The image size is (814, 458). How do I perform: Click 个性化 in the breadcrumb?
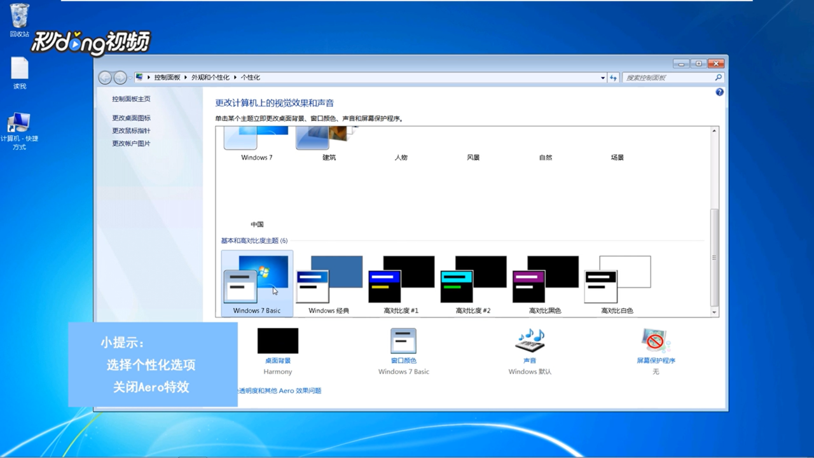tap(251, 78)
